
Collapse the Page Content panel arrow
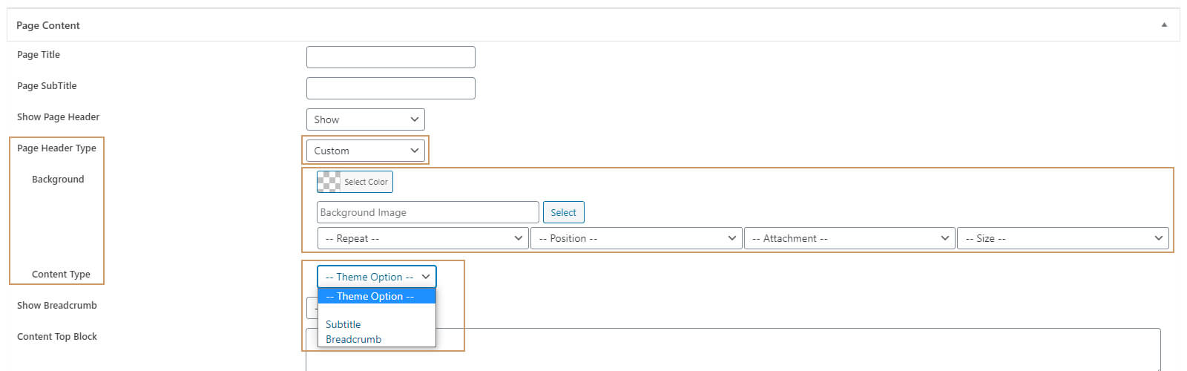pyautogui.click(x=1164, y=24)
